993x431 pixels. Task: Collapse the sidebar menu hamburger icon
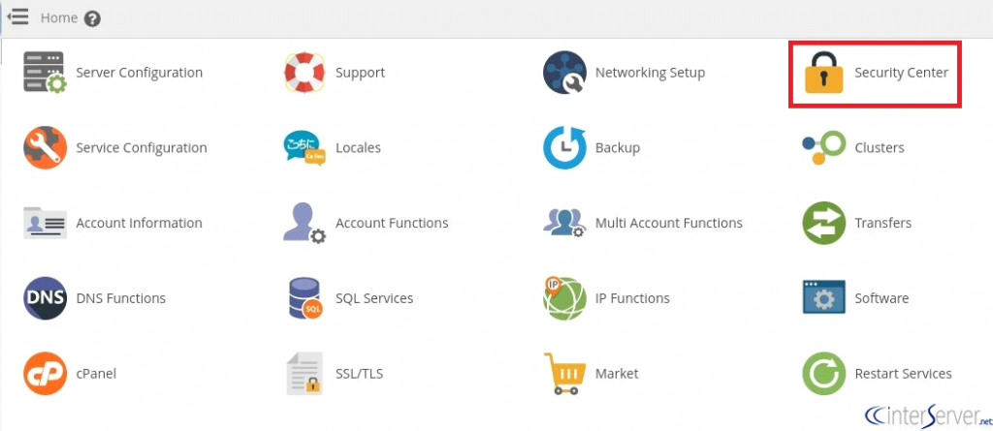(x=18, y=16)
